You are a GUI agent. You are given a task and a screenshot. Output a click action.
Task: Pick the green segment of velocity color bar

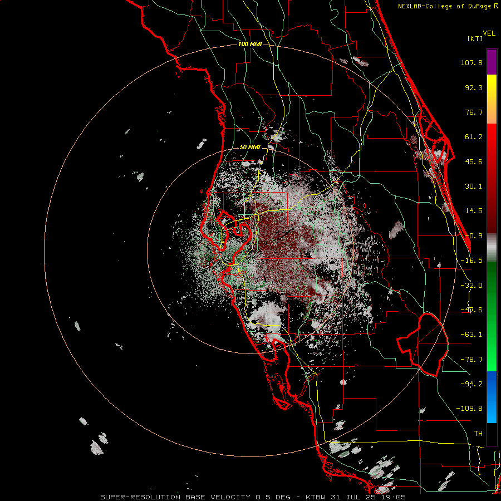[492, 316]
